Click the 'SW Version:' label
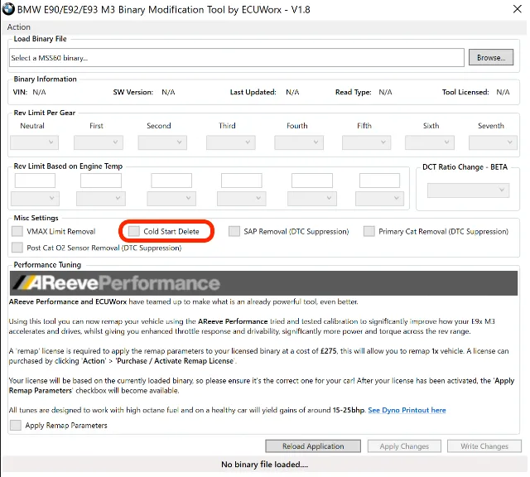The height and width of the screenshot is (477, 530). 133,92
